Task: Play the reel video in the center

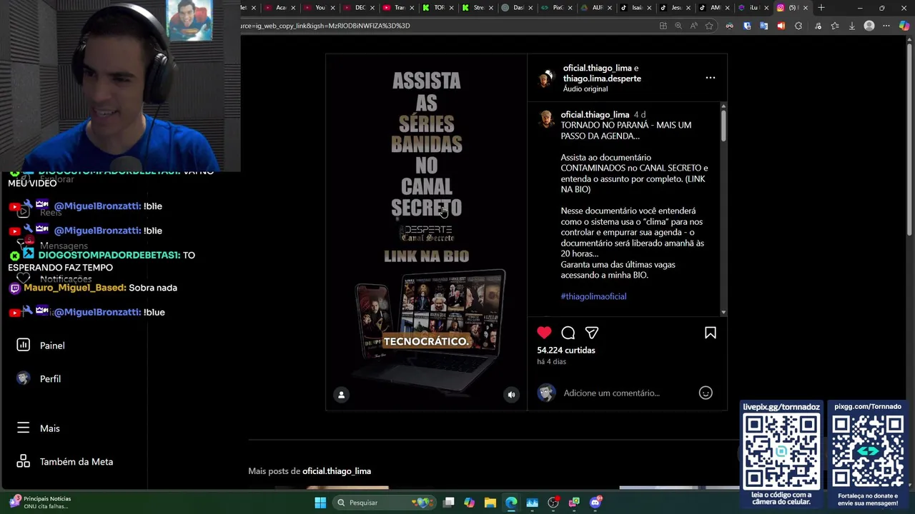Action: [x=426, y=232]
